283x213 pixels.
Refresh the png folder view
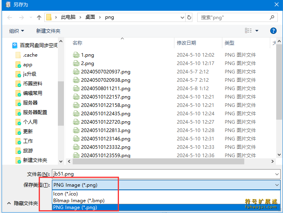pyautogui.click(x=189, y=17)
